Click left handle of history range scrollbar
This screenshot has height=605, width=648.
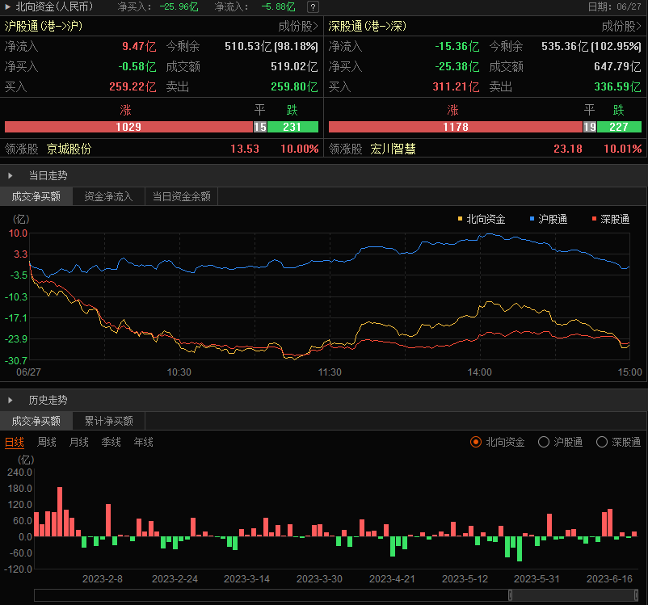click(510, 595)
